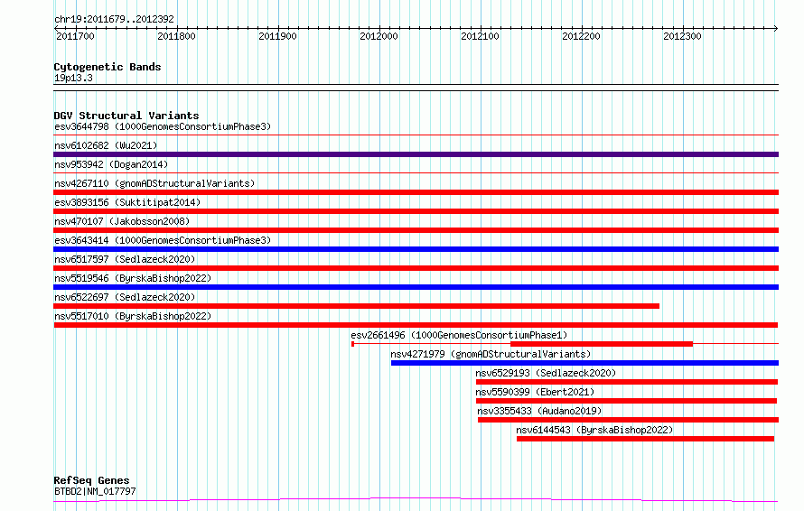
Task: Click the DGV Structural Variants track title
Action: [126, 116]
